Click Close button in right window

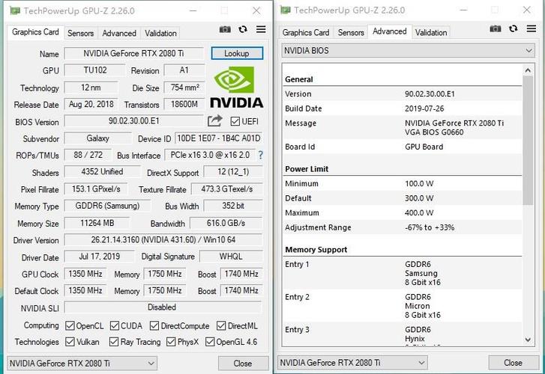click(514, 363)
